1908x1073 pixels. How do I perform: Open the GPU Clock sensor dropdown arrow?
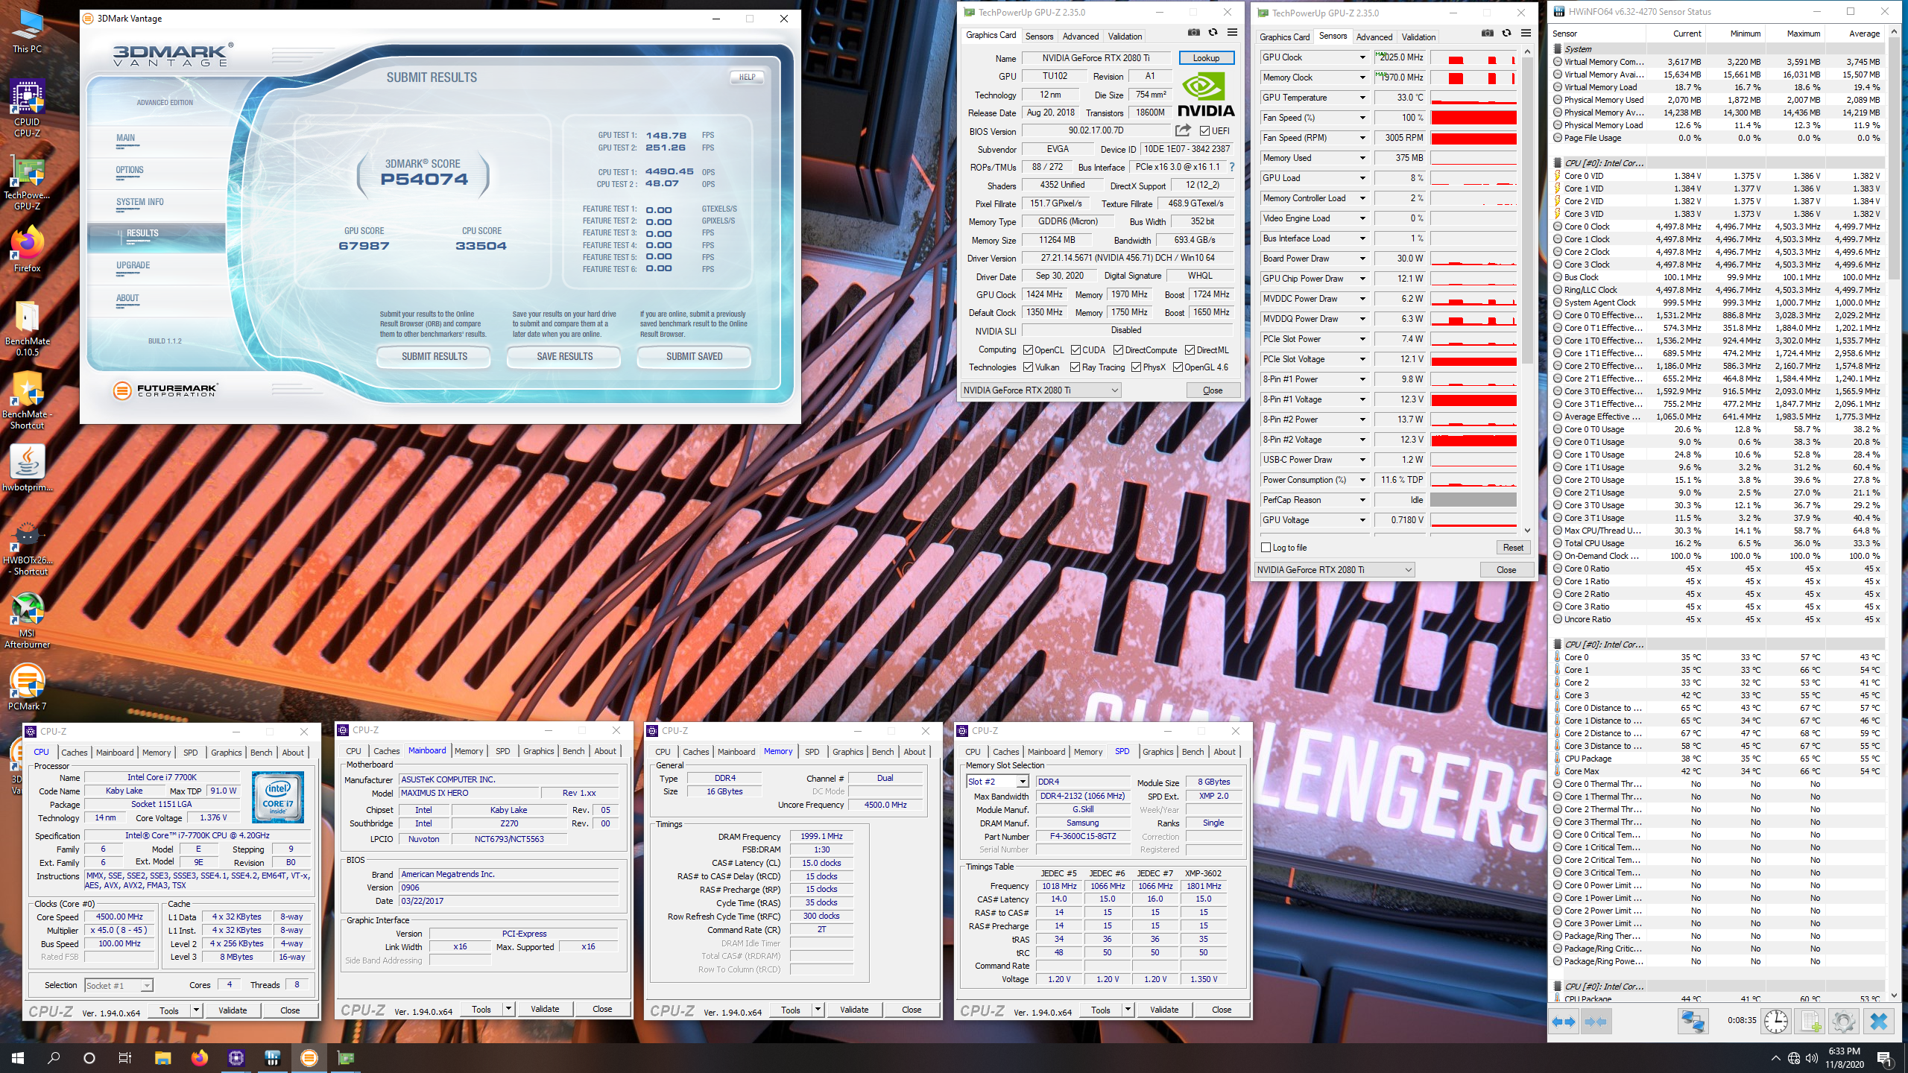click(x=1362, y=57)
